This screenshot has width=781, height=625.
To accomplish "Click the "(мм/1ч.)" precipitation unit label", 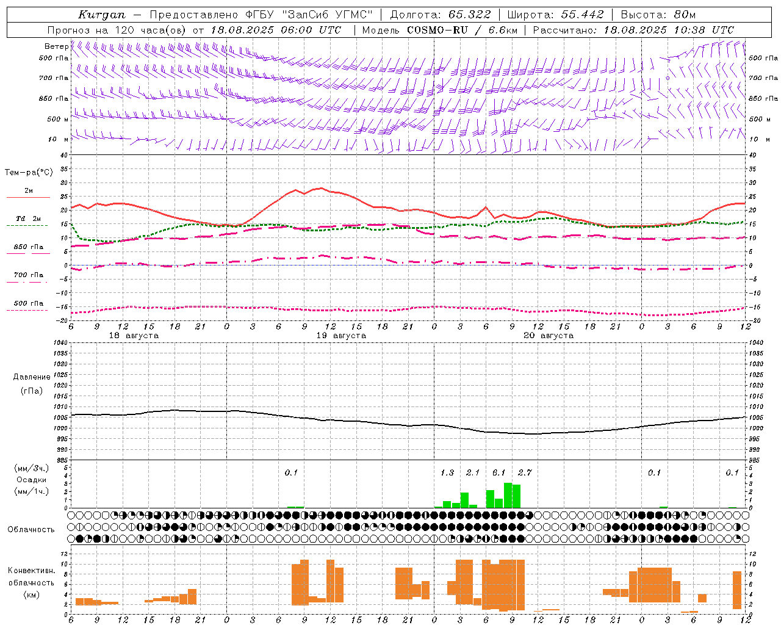I will click(32, 491).
